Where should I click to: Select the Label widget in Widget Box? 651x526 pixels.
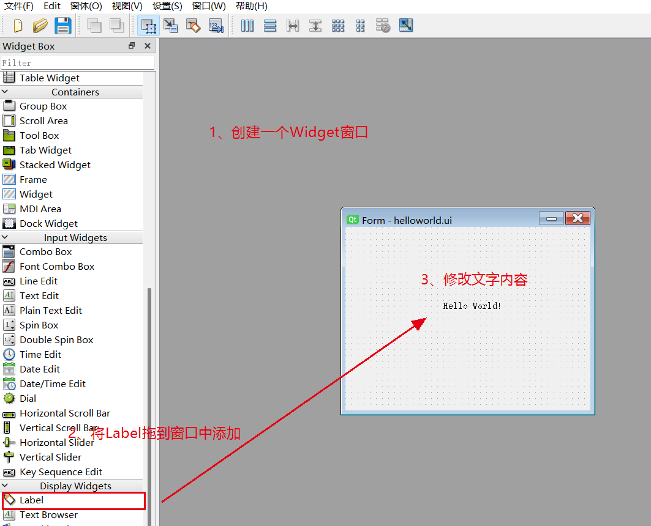click(x=31, y=500)
